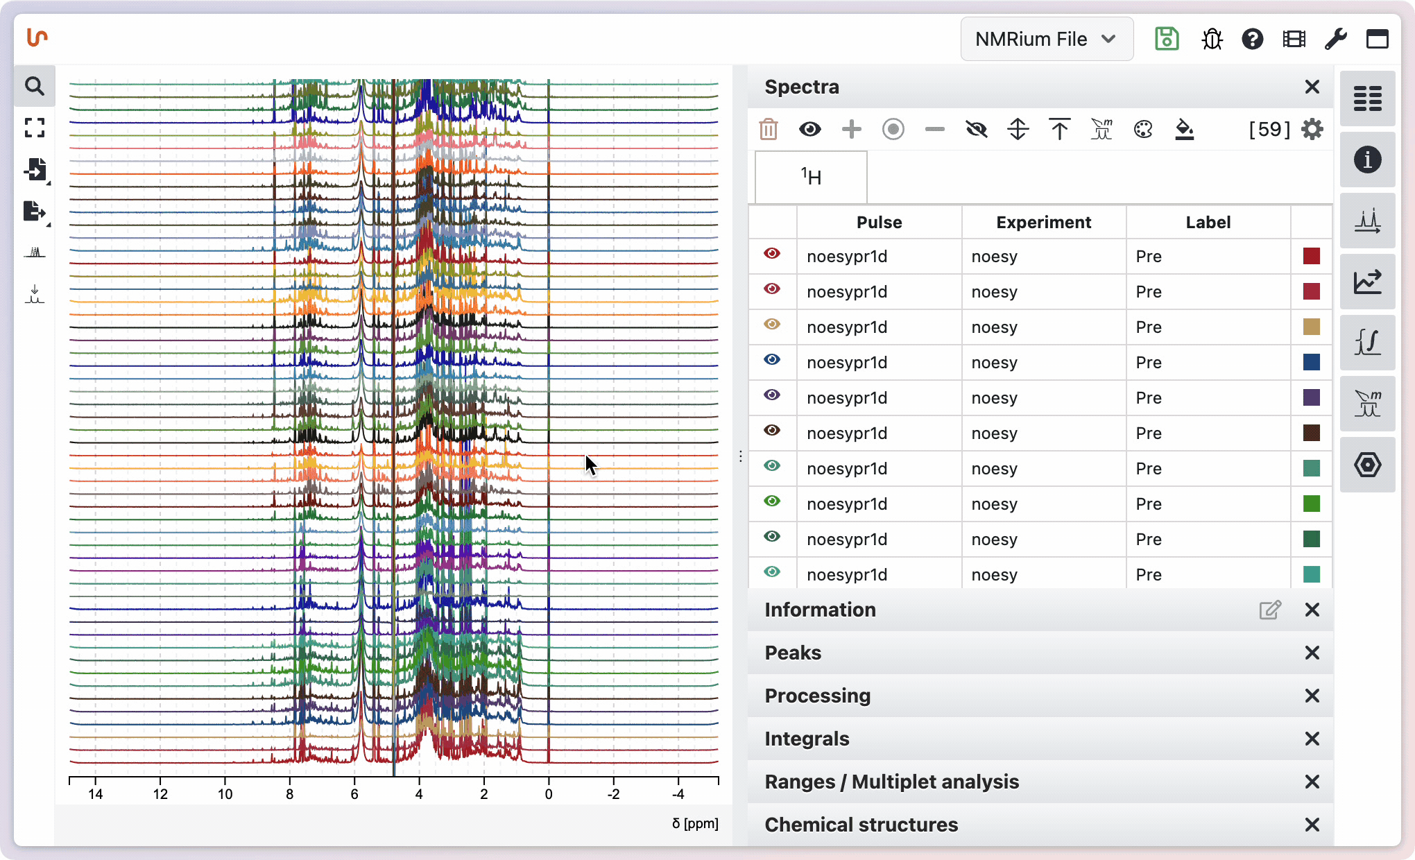Select the 1H nucleus tab
The height and width of the screenshot is (860, 1415).
click(811, 178)
